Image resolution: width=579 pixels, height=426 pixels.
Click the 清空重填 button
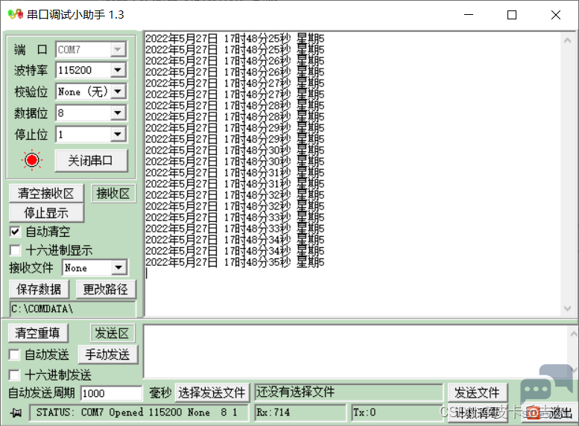coord(38,333)
